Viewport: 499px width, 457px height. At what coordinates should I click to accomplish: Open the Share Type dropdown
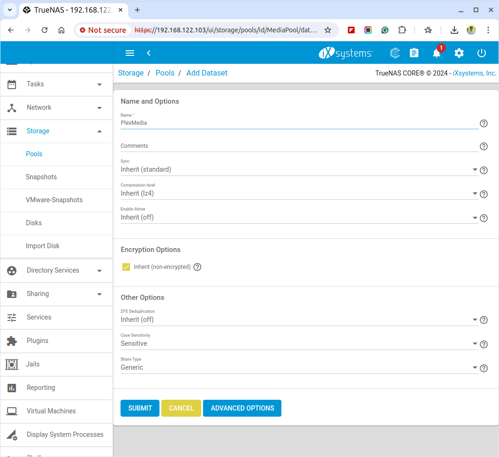(x=299, y=367)
